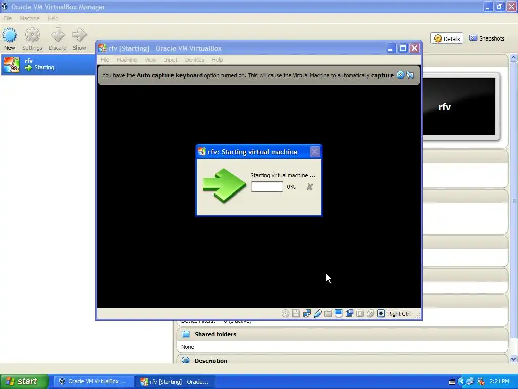518x389 pixels.
Task: Click the optical disk status icon
Action: (285, 313)
